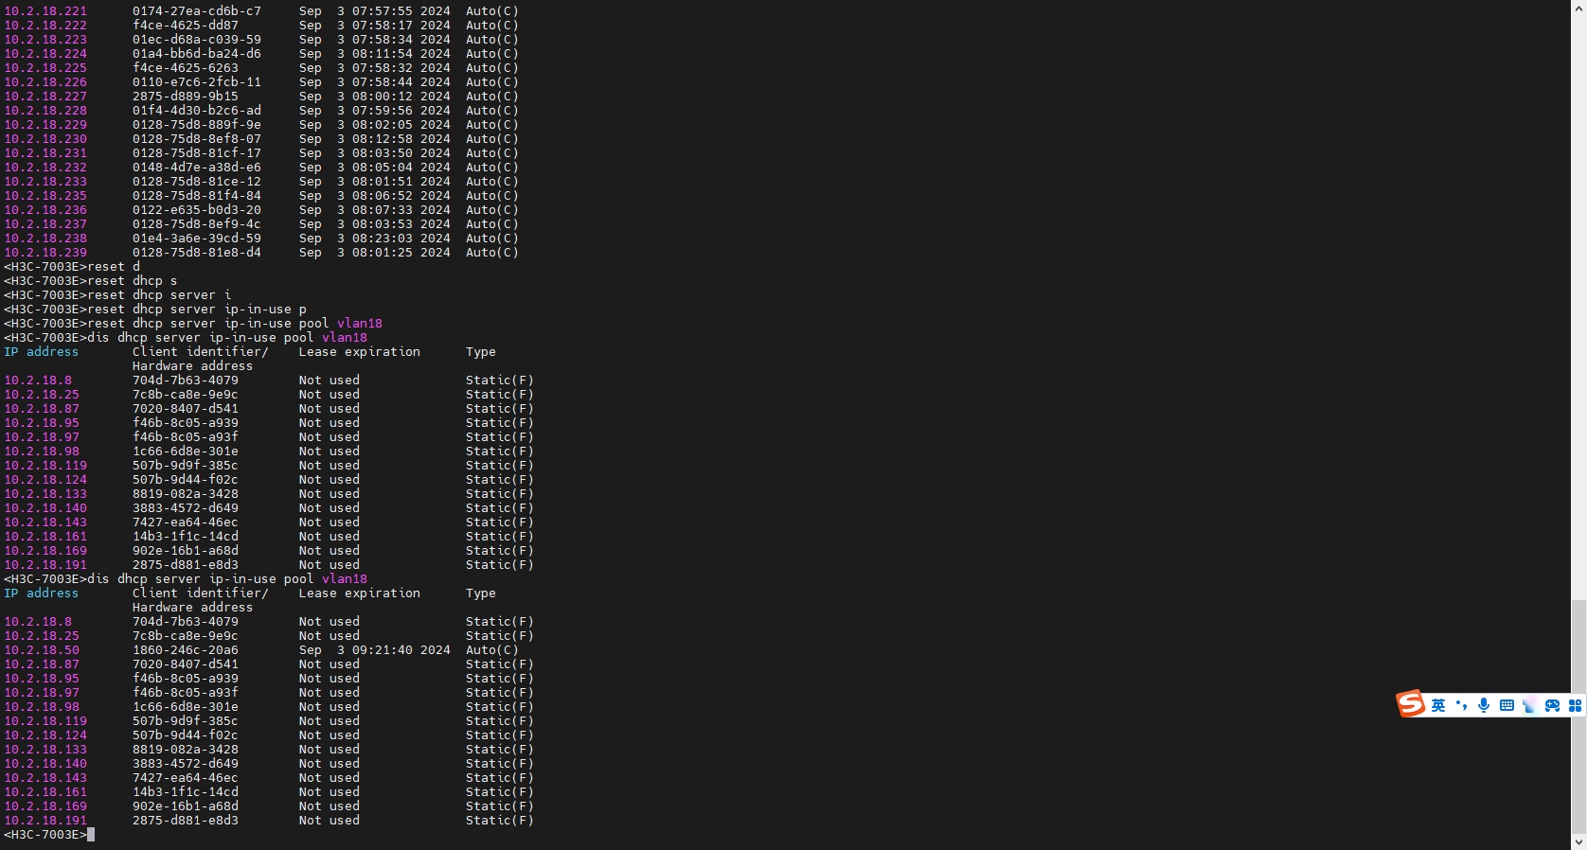Click the cursor at the last <H3C-7003E> prompt
The image size is (1587, 850).
(91, 835)
